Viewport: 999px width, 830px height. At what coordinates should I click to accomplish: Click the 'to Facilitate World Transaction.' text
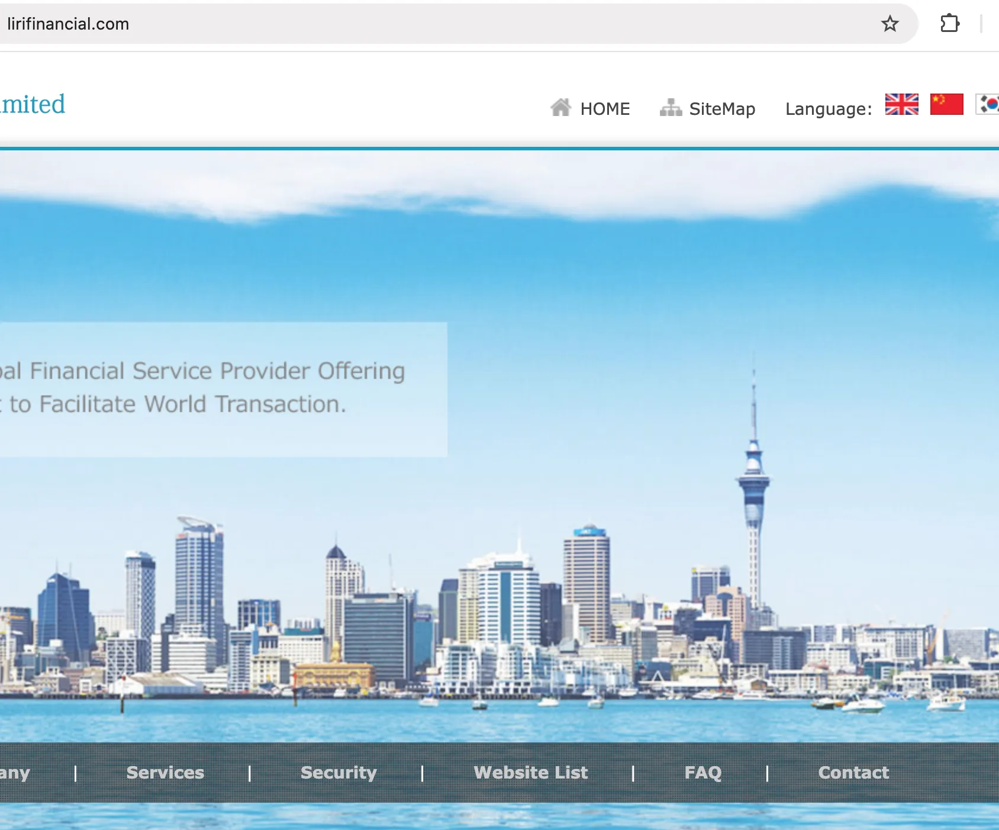pos(178,404)
